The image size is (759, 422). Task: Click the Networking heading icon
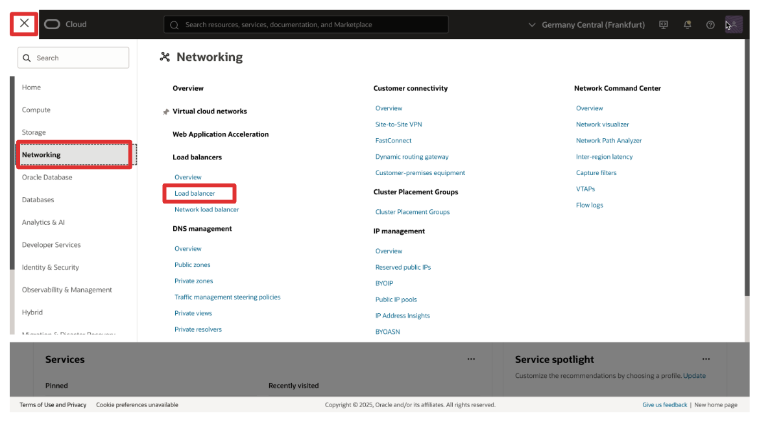click(165, 57)
